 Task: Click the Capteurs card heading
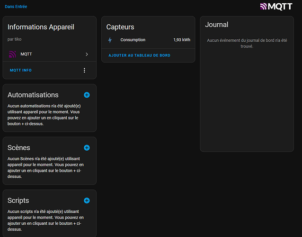tap(120, 27)
